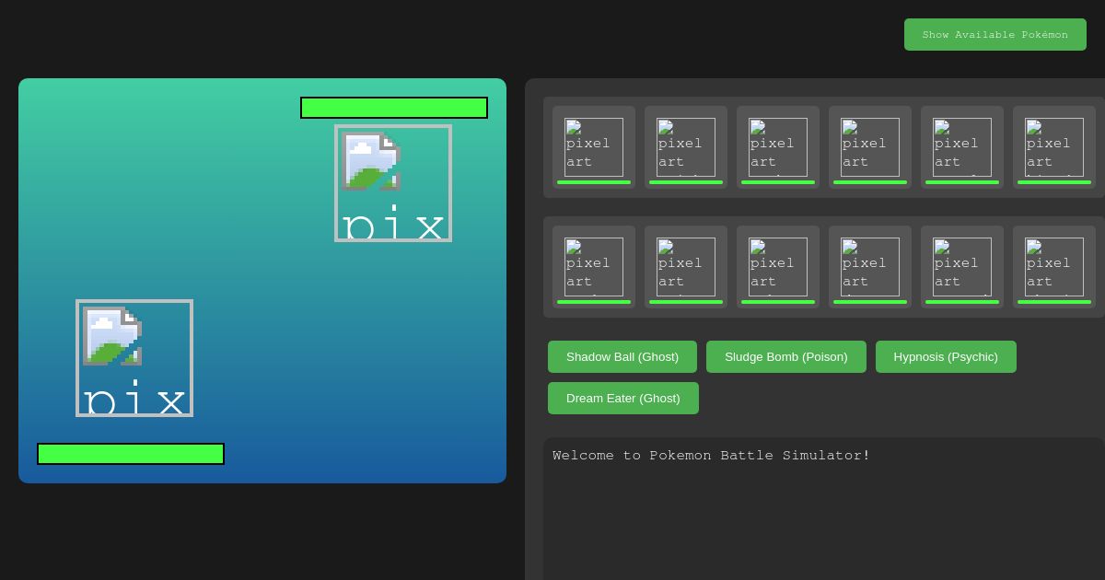
Task: Select the fourth Pokémon in bottom team row
Action: [x=870, y=267]
